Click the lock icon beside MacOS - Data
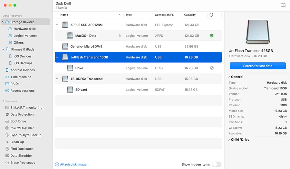Viewport: 290px width, 169px height. click(x=120, y=36)
